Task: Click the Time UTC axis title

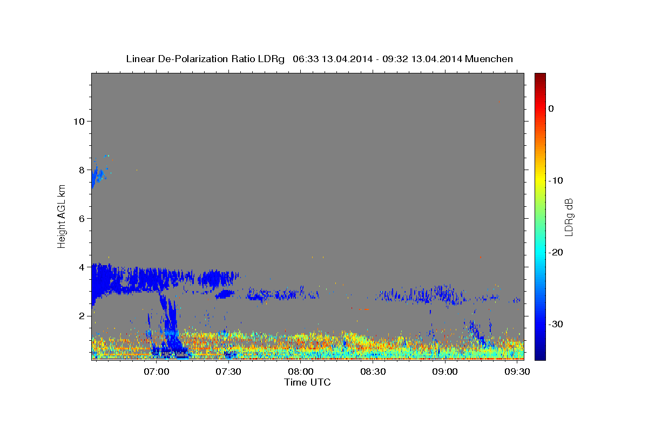Action: tap(308, 383)
